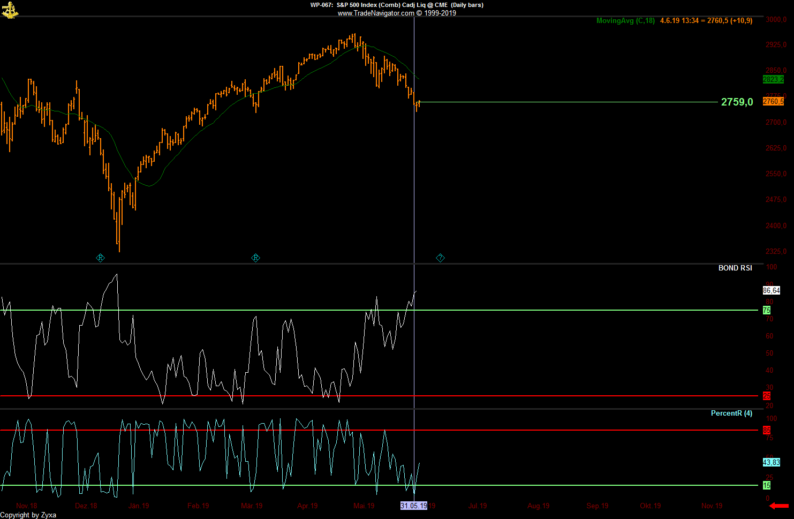
Task: Select the BOND RSI pane label
Action: (x=735, y=268)
